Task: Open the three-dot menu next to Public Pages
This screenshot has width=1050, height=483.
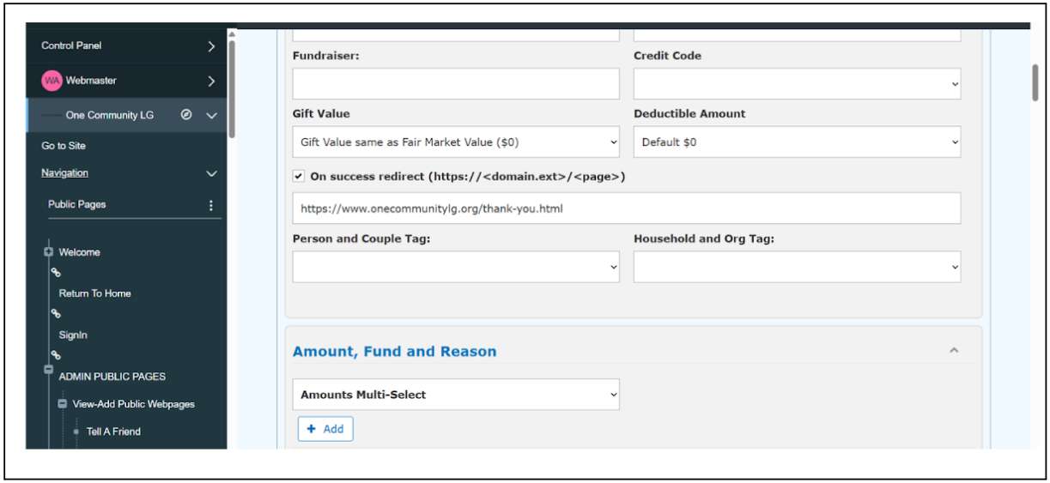Action: coord(211,205)
